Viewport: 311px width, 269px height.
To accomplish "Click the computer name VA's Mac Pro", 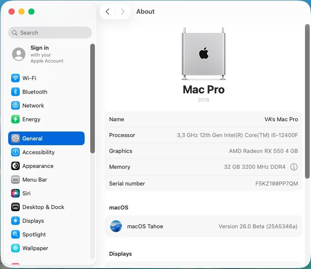I will click(x=281, y=119).
